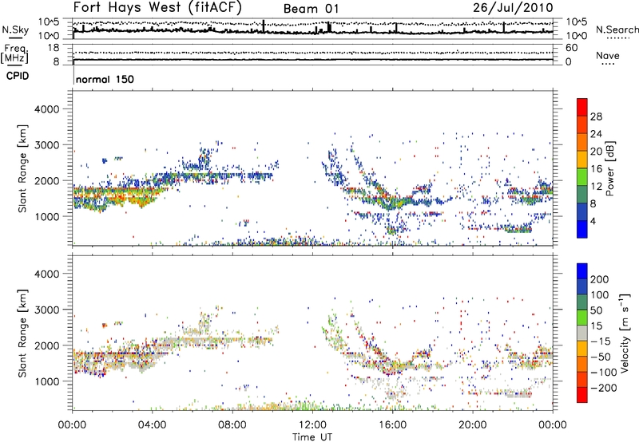Click the green segment of power colorbar
The image size is (639, 442).
(582, 177)
